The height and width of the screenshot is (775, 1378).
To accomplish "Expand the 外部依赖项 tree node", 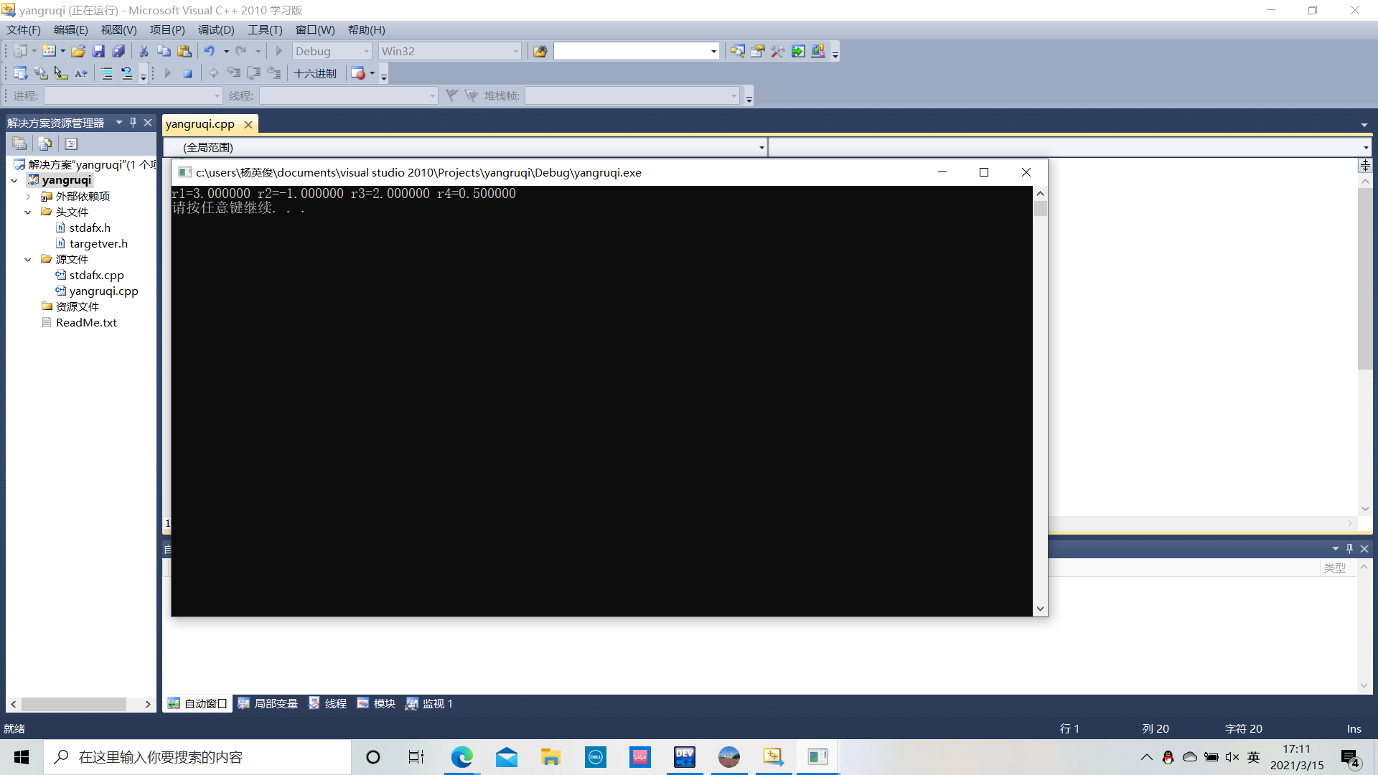I will (x=28, y=196).
